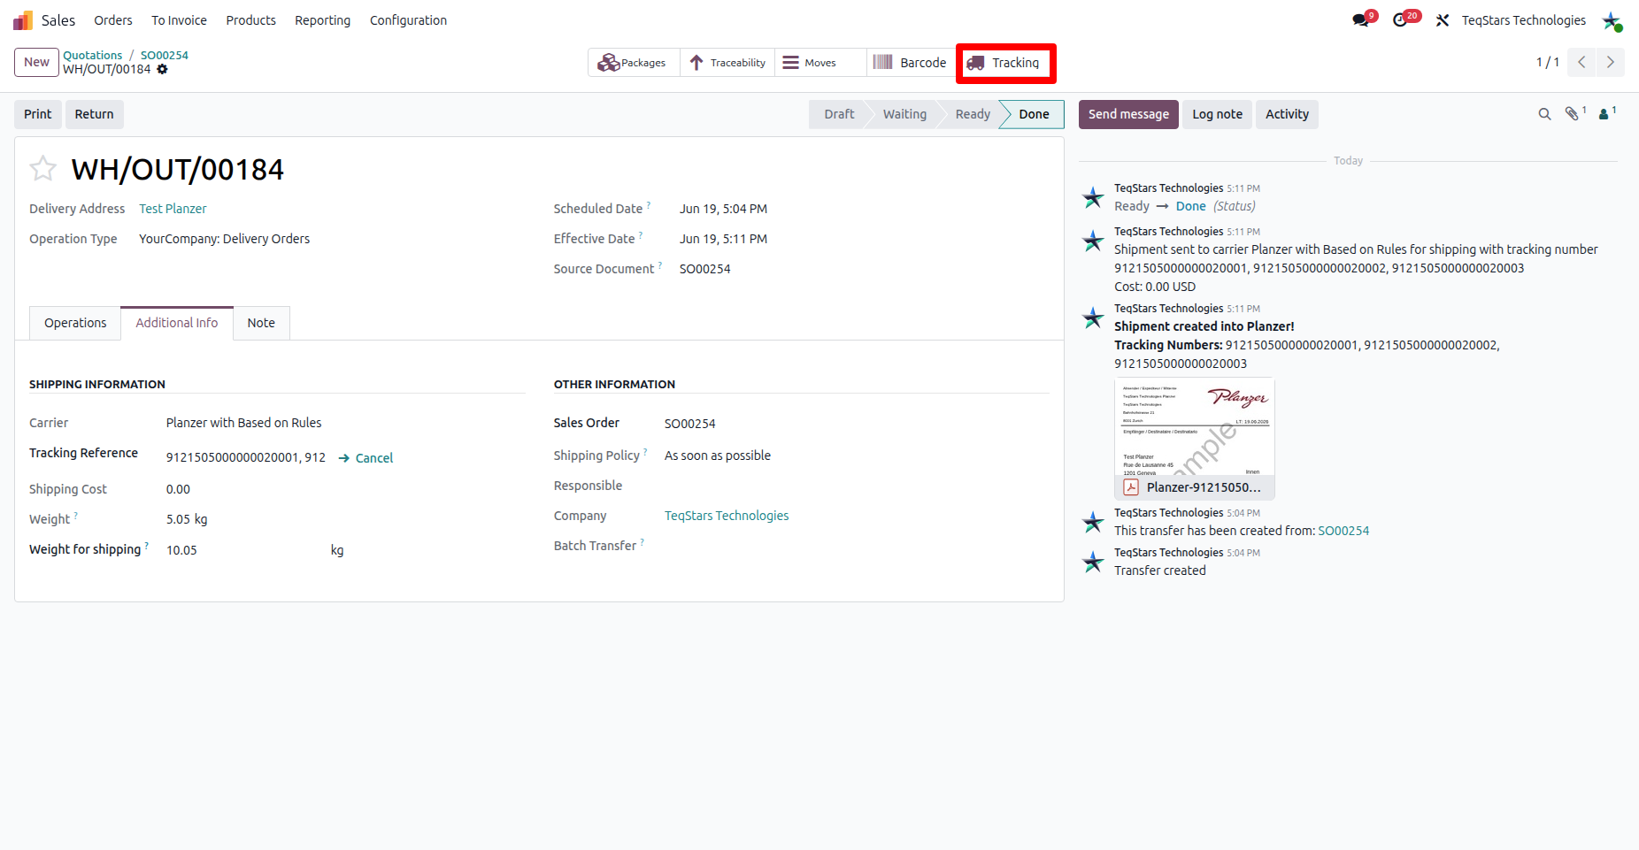Click the Cancel arrow icon for tracking
The width and height of the screenshot is (1639, 850).
pos(344,458)
